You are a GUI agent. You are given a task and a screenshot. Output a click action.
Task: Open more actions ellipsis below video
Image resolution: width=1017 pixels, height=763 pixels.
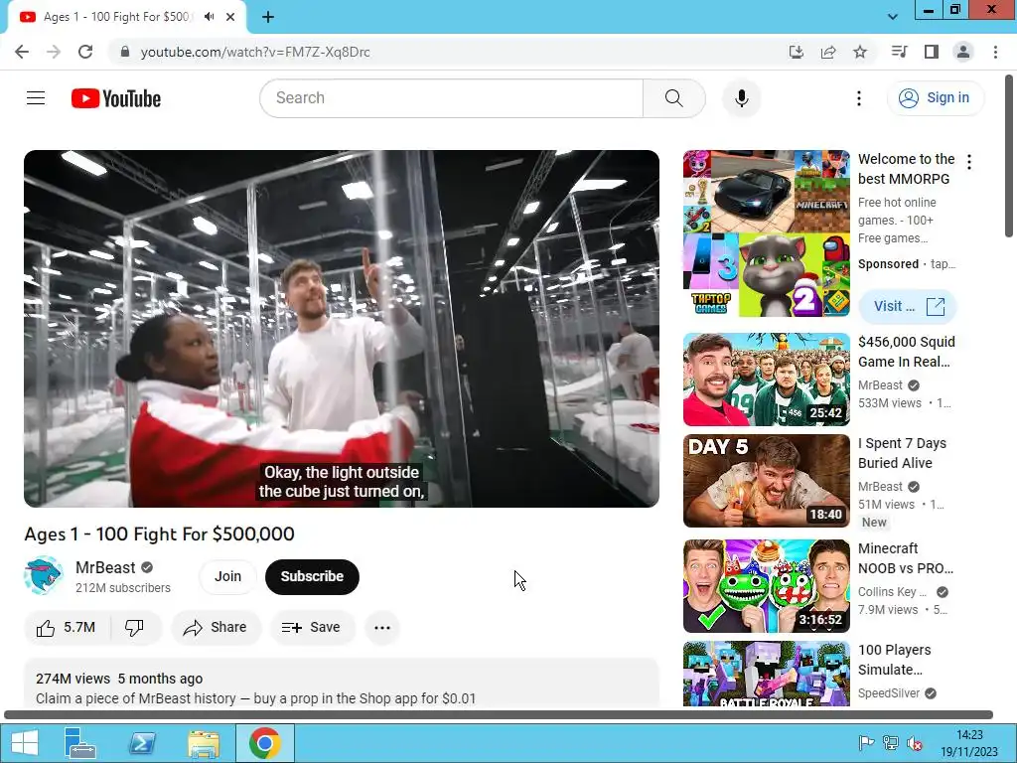[382, 628]
